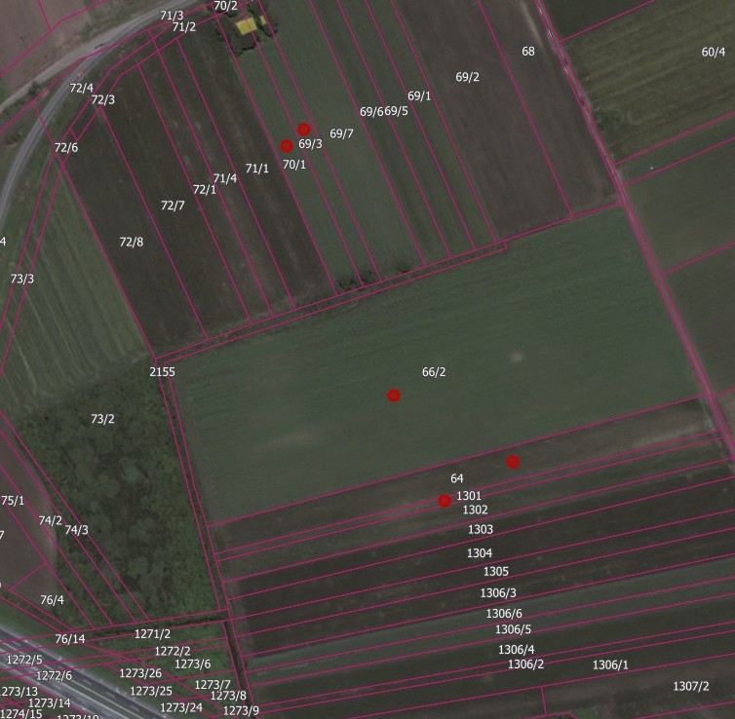Select parcel 1306/1 label

(610, 665)
